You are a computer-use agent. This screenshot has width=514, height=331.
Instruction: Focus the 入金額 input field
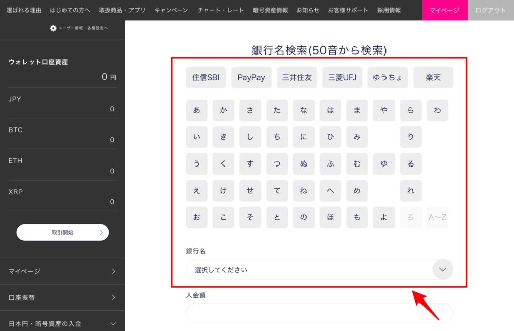320,313
